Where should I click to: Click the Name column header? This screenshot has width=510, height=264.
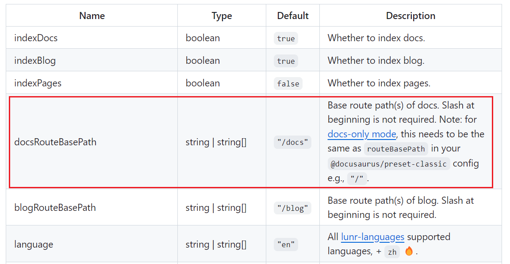point(92,16)
